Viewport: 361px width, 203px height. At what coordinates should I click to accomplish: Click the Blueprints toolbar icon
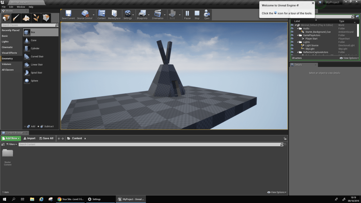click(x=142, y=14)
